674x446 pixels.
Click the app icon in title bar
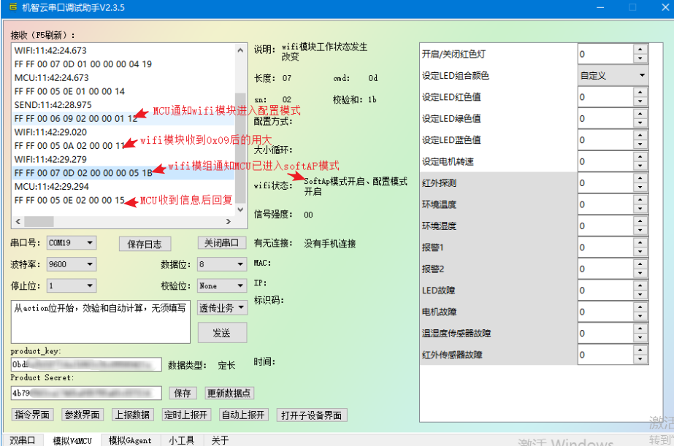(x=12, y=7)
